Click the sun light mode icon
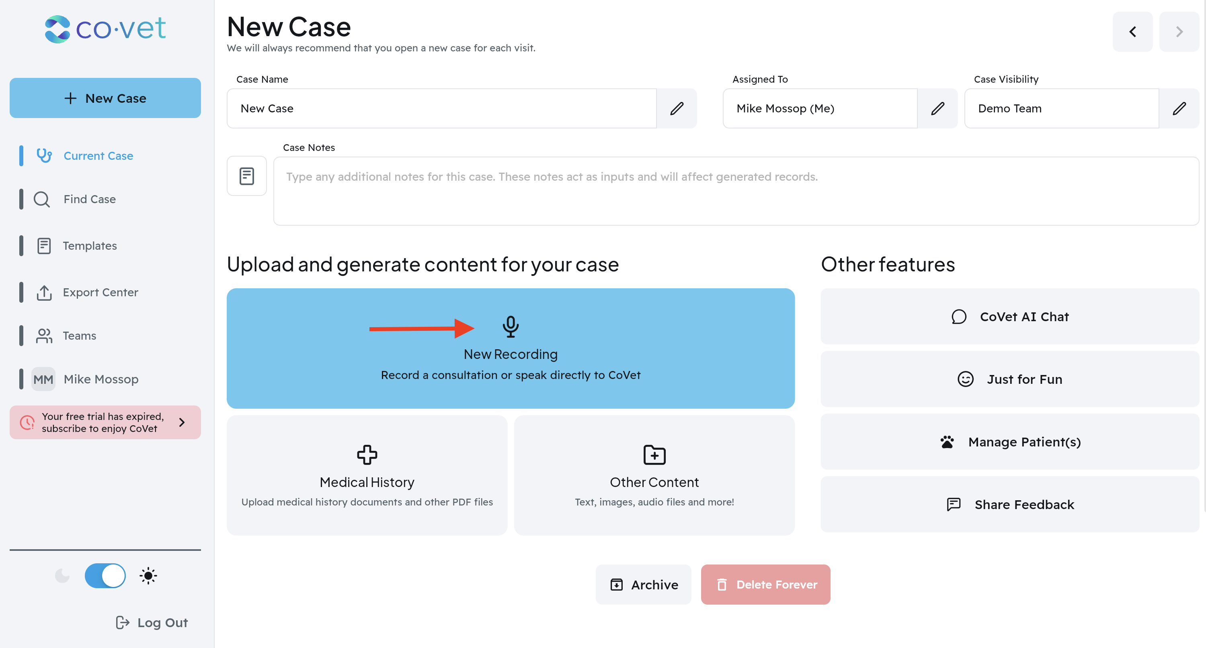 [148, 576]
